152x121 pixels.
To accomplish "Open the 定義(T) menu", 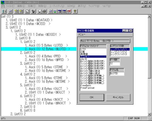I will (x=32, y=6).
